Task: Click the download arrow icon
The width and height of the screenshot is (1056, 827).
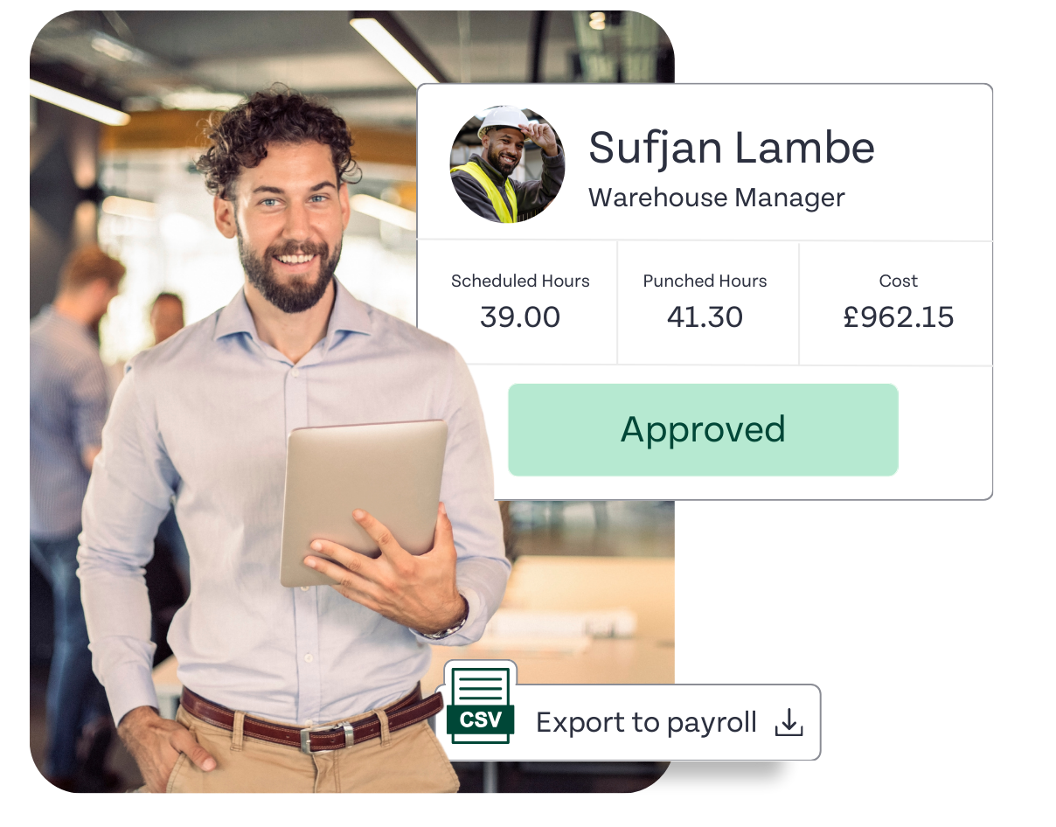Action: pos(789,722)
